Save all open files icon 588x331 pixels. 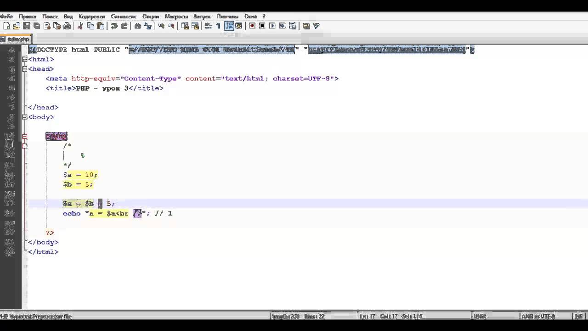[37, 26]
